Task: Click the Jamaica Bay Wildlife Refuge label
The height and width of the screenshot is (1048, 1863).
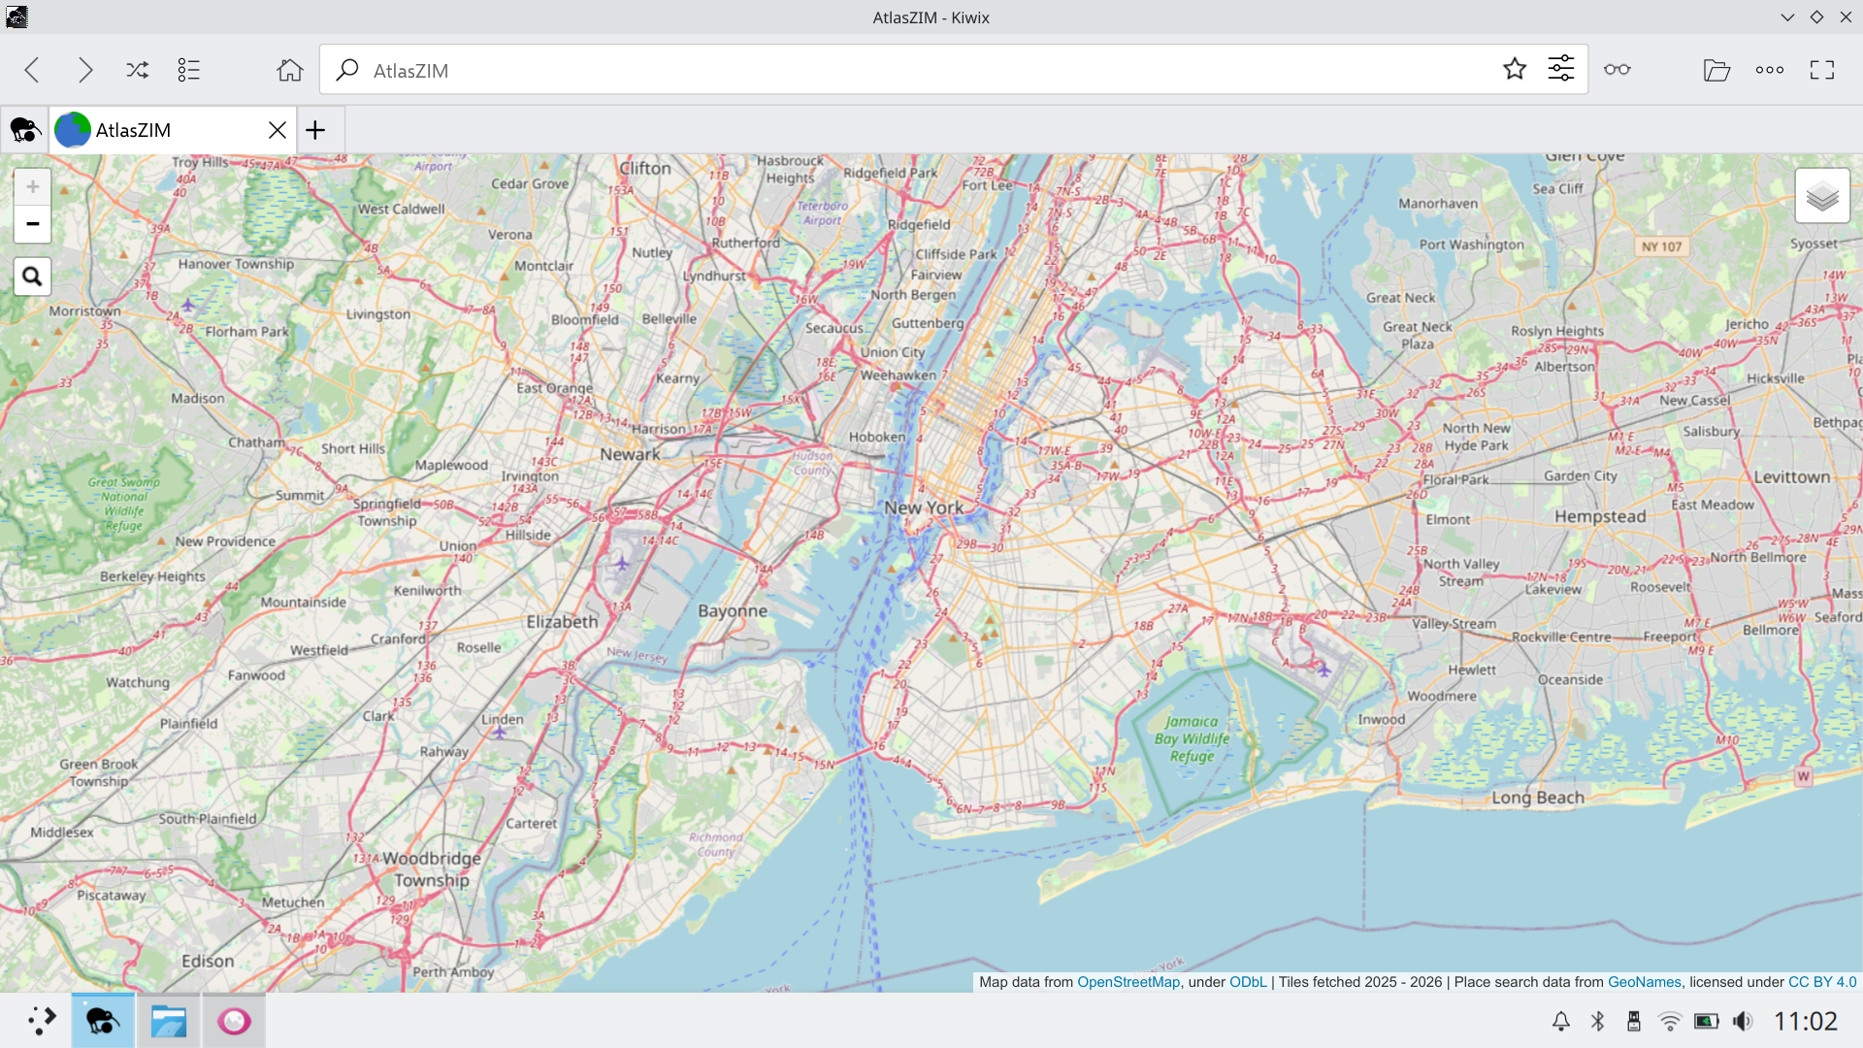Action: pyautogui.click(x=1192, y=738)
